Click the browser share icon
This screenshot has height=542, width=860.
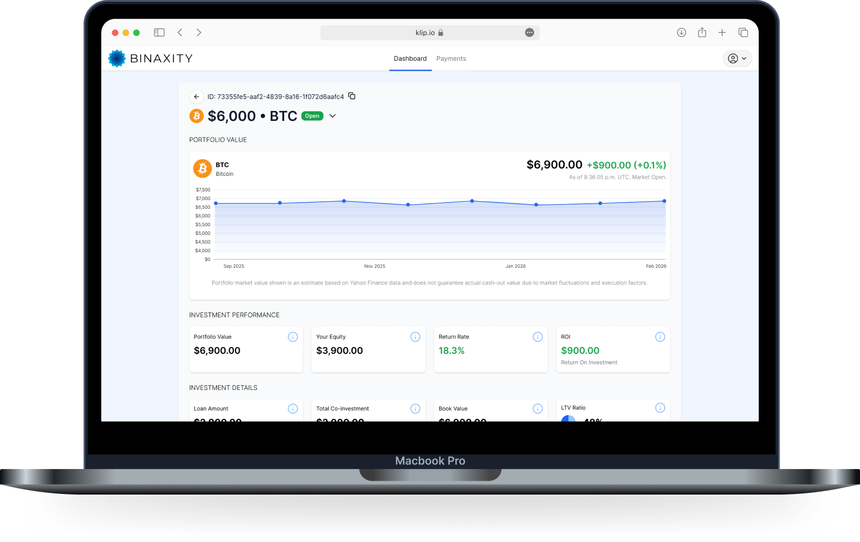pos(702,32)
